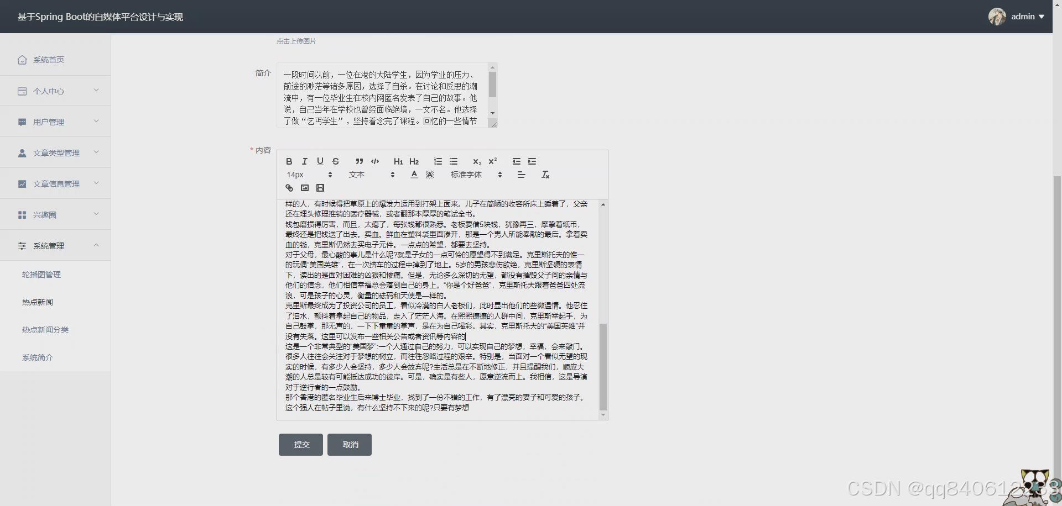The height and width of the screenshot is (506, 1062).
Task: Insert an image into the content
Action: tap(305, 188)
